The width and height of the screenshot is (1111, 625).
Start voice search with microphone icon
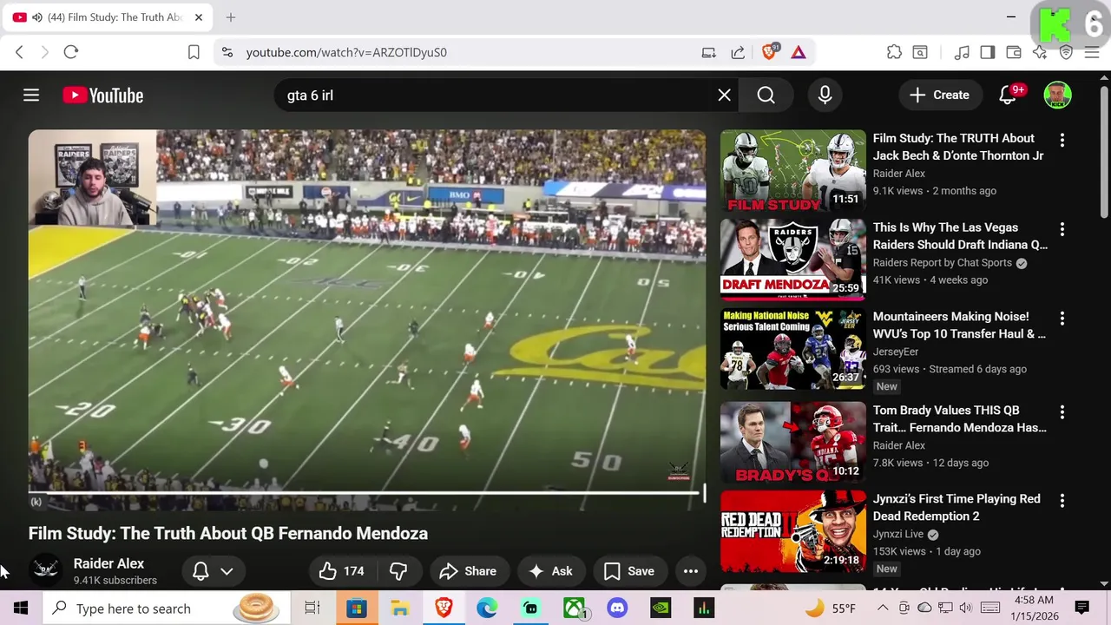coord(825,95)
